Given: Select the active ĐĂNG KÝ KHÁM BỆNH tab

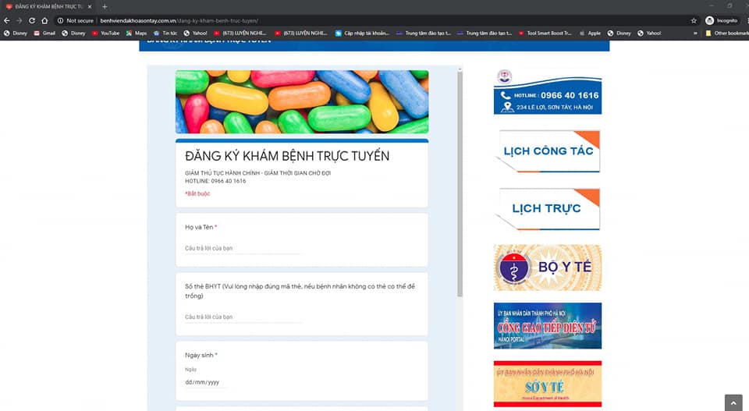Looking at the screenshot, I should (47, 6).
